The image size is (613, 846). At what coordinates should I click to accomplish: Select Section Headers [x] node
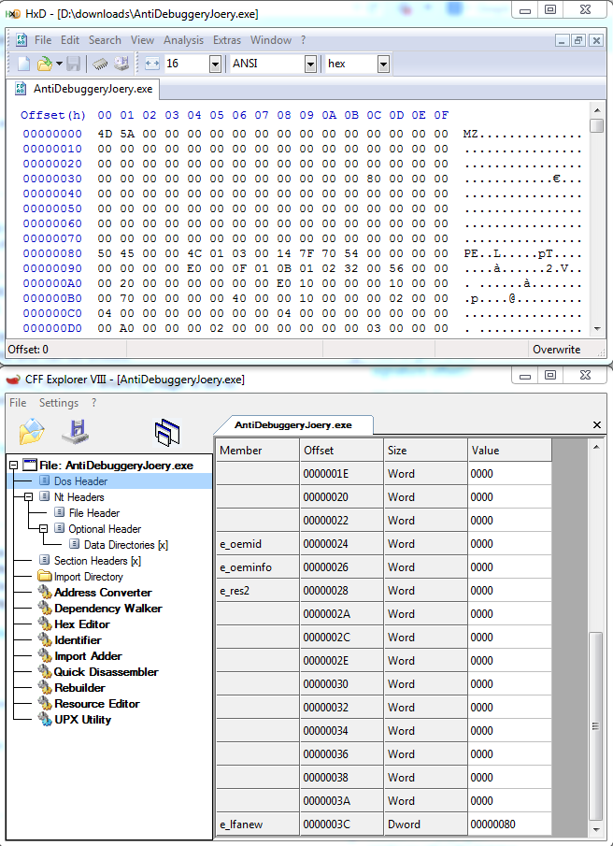pyautogui.click(x=97, y=561)
